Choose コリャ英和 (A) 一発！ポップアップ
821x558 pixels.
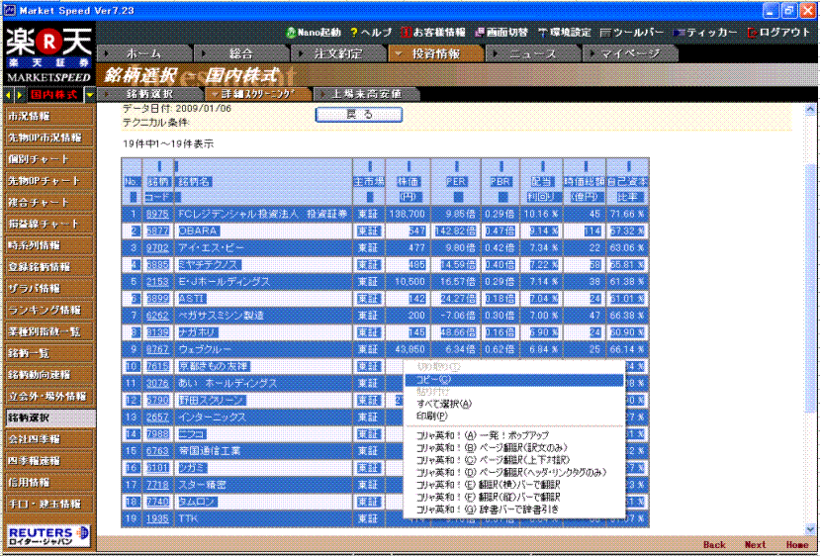[513, 435]
